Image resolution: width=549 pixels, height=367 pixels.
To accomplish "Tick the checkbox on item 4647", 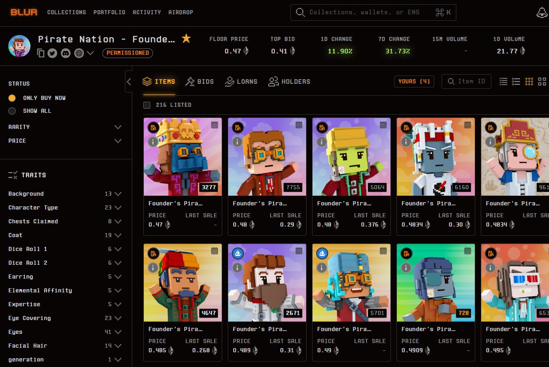I will click(215, 251).
